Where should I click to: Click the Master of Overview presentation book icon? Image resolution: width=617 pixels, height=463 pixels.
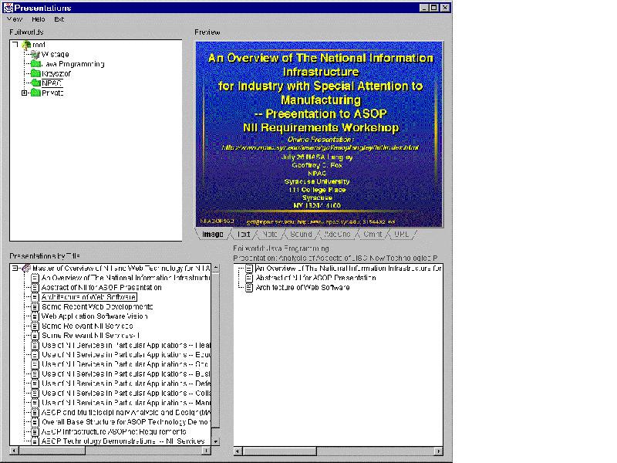click(x=26, y=268)
